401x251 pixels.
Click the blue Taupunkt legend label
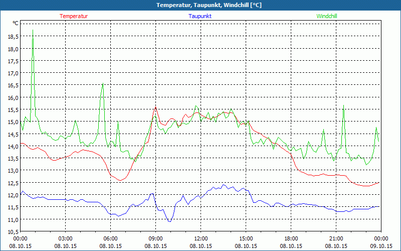200,16
